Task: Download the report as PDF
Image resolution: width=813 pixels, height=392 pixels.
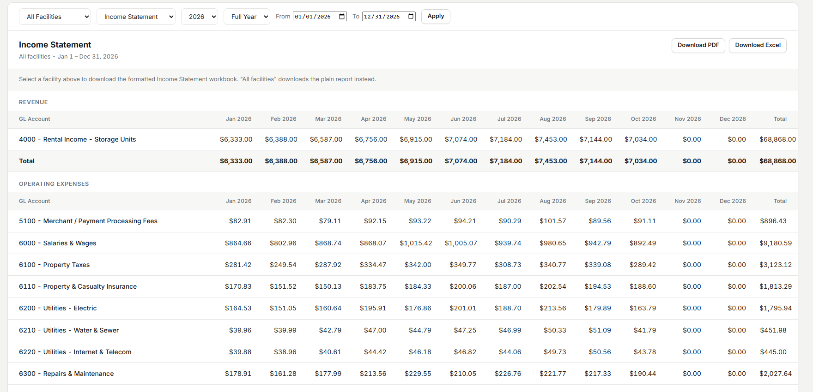Action: (698, 45)
